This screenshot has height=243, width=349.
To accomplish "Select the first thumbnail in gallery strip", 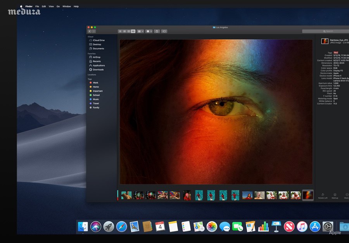I will pyautogui.click(x=126, y=195).
